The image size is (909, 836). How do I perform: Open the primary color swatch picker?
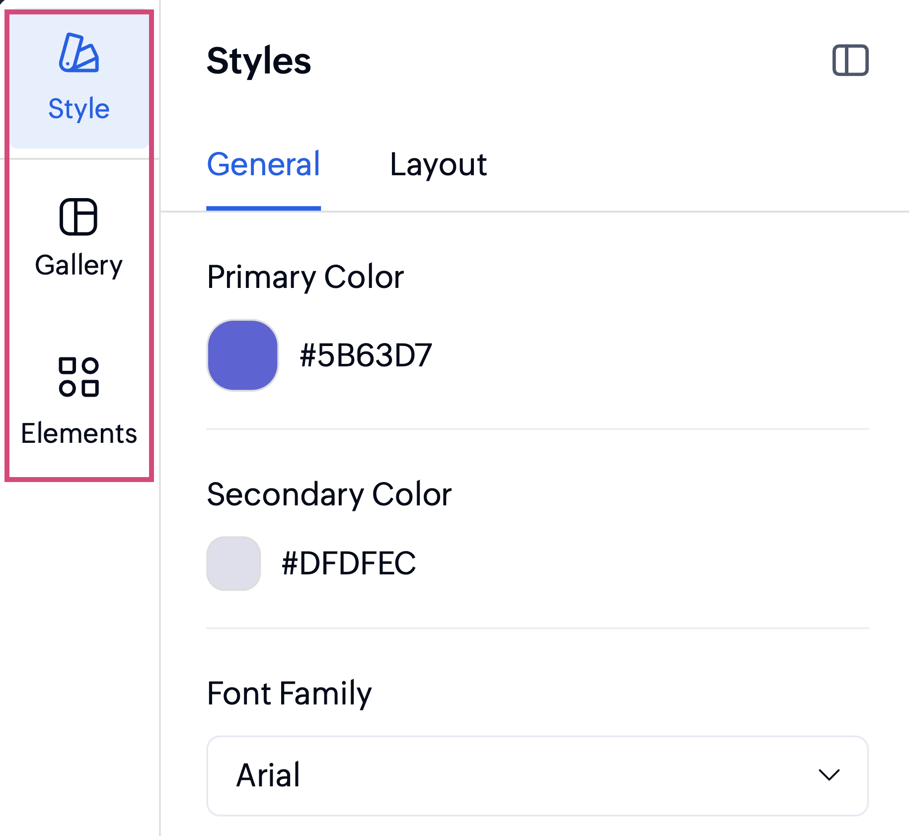point(242,355)
